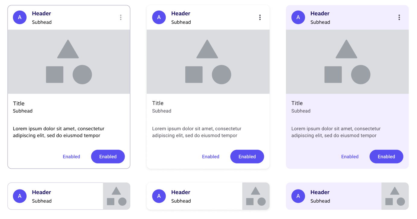This screenshot has width=417, height=219.
Task: Click the small outlined card's media thumbnail
Action: pos(116,196)
